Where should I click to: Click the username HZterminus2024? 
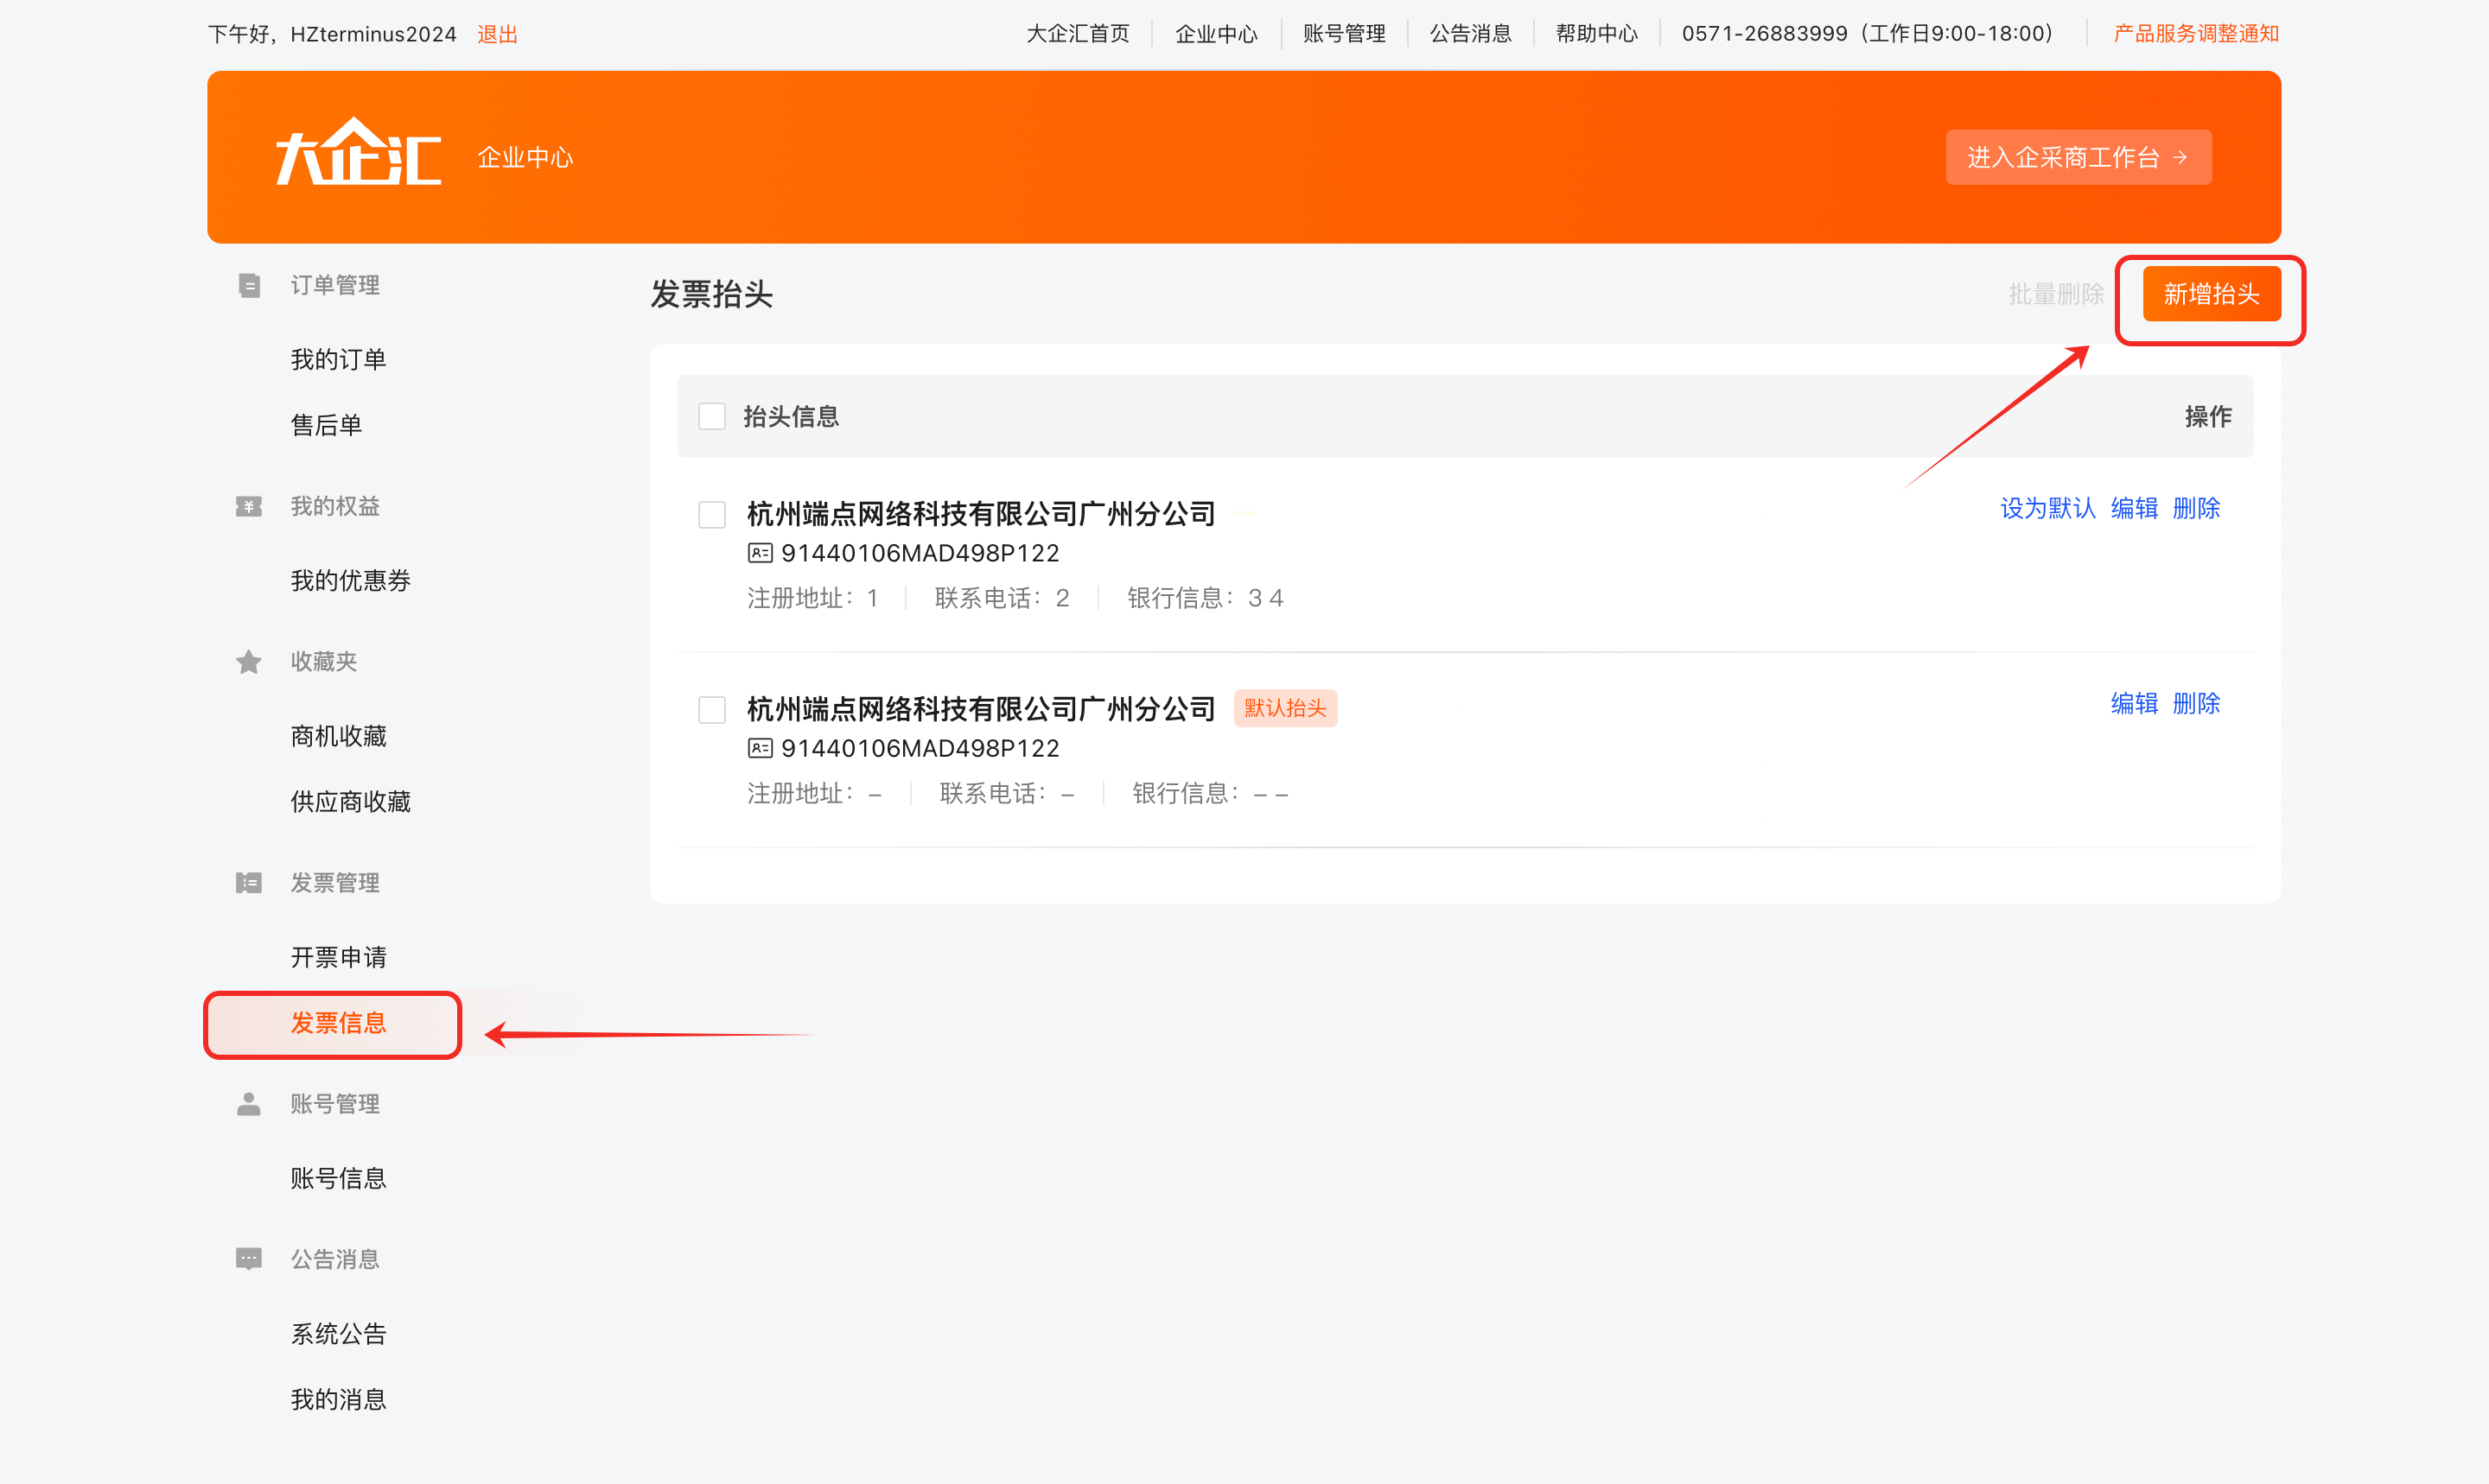(373, 34)
